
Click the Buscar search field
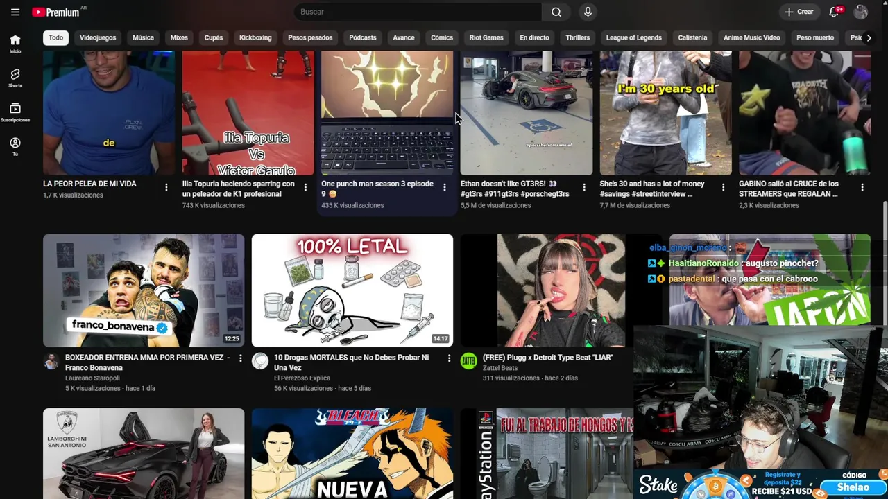[x=418, y=12]
